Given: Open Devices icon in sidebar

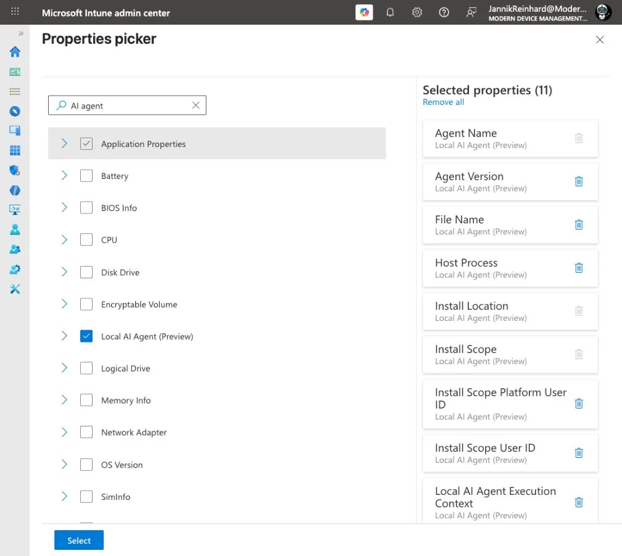Looking at the screenshot, I should tap(15, 130).
